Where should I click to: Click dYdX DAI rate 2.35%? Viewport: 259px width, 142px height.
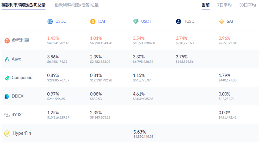[96, 113]
